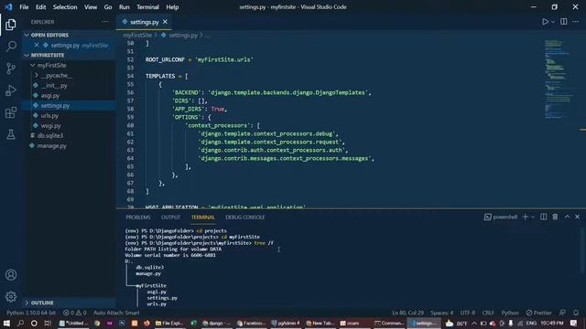Image resolution: width=586 pixels, height=329 pixels.
Task: Select the Terminal panel tab
Action: (x=203, y=218)
